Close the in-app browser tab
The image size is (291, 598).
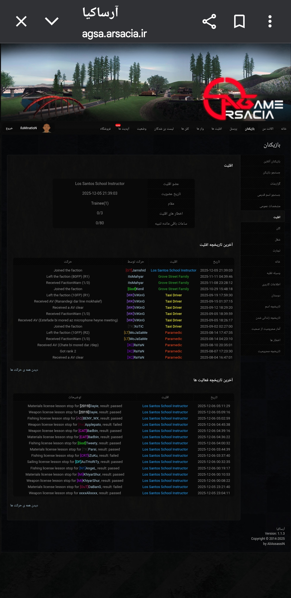21,21
